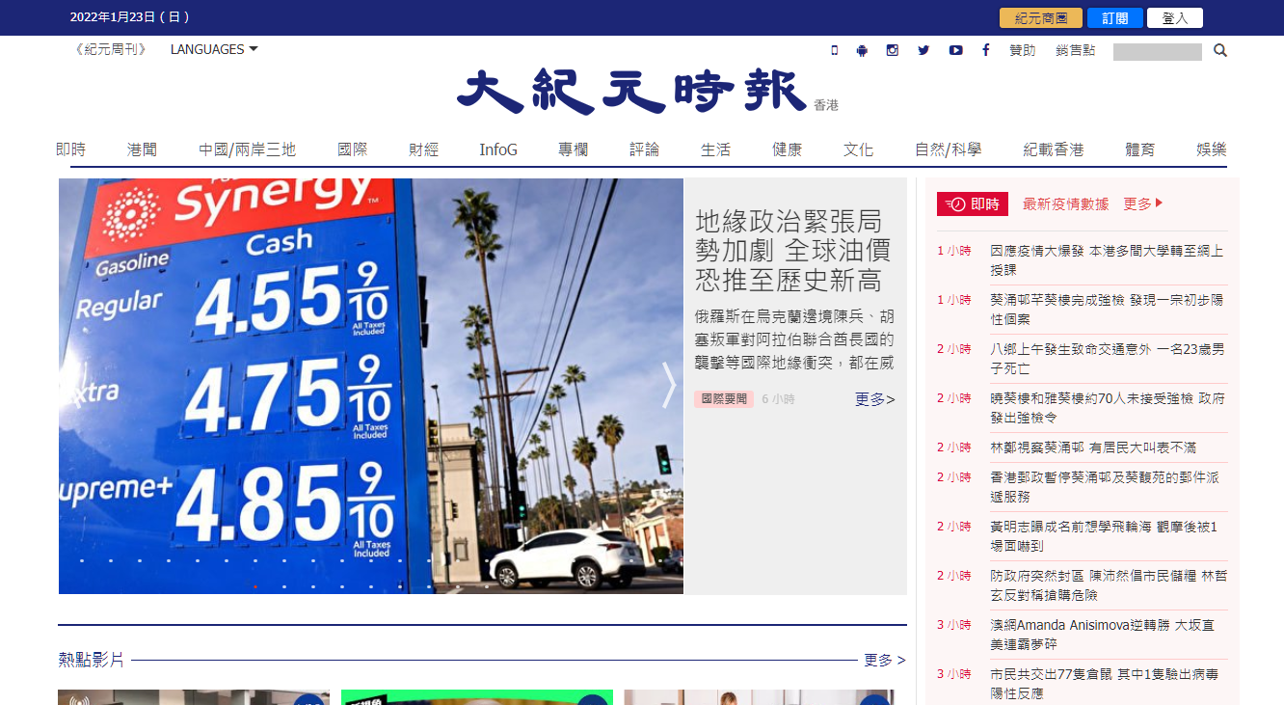
Task: Open the 港聞 navigation tab
Action: [142, 149]
